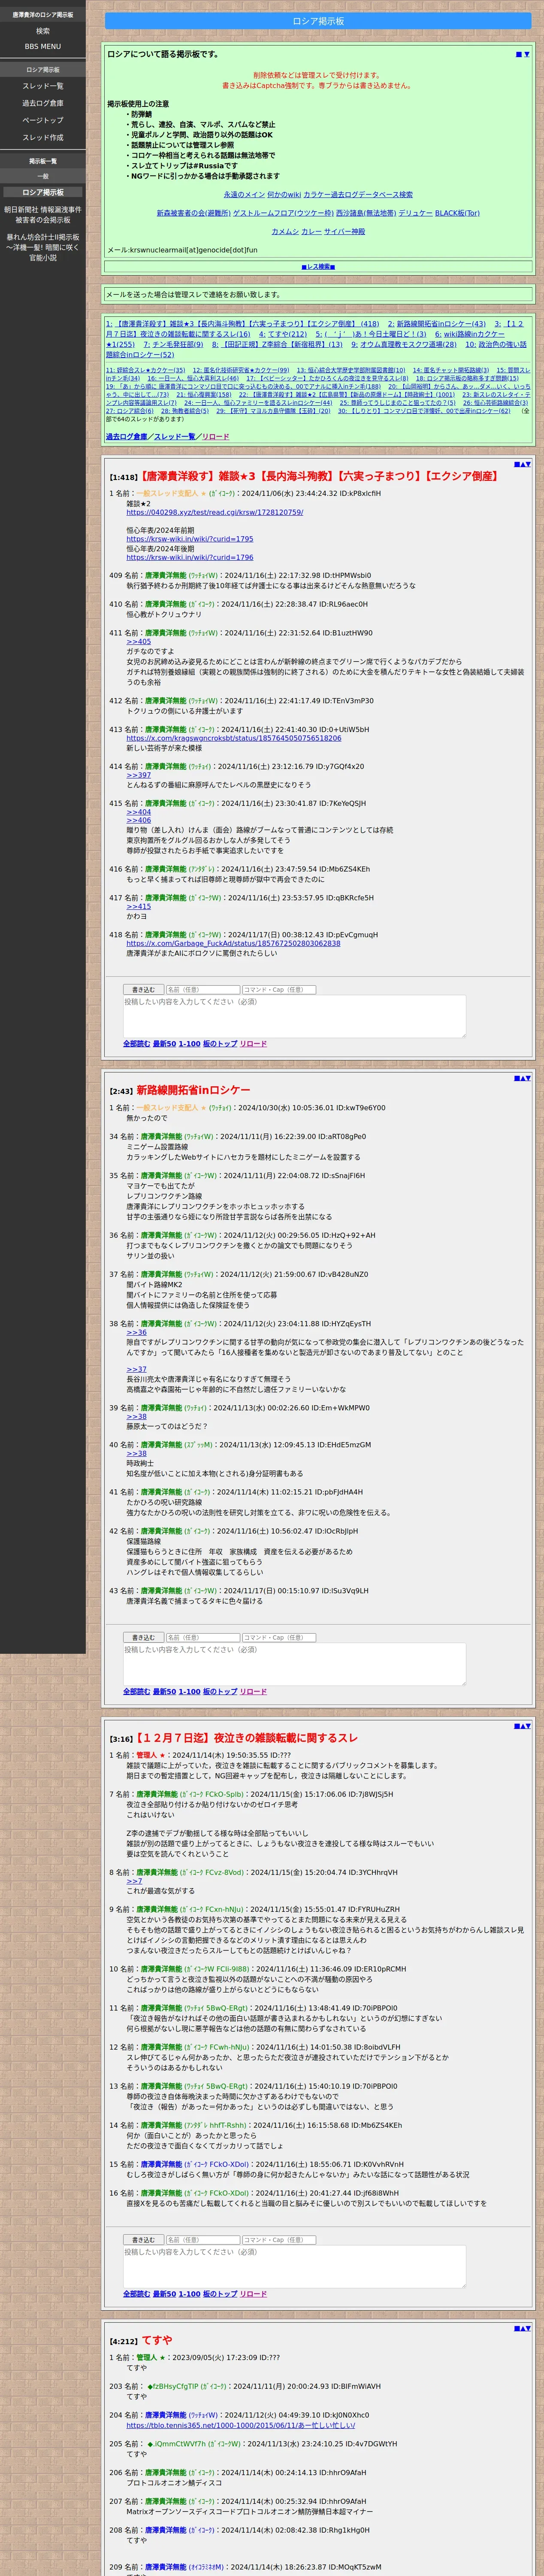Viewport: 544px width, 2576px height.
Task: Click ▲ icon in てすや thread header
Action: click(x=522, y=2328)
